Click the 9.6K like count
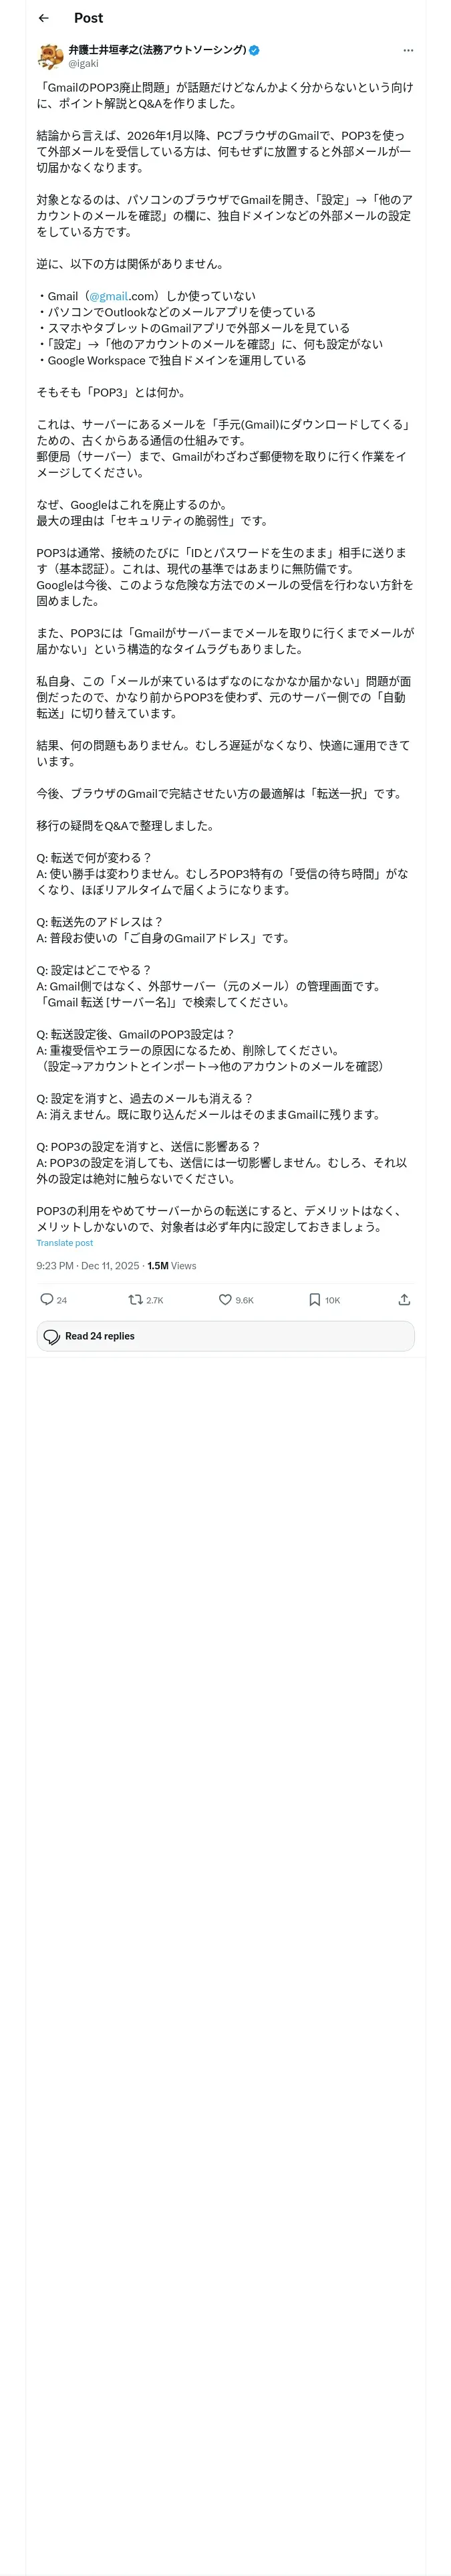This screenshot has width=451, height=2576. click(244, 1300)
